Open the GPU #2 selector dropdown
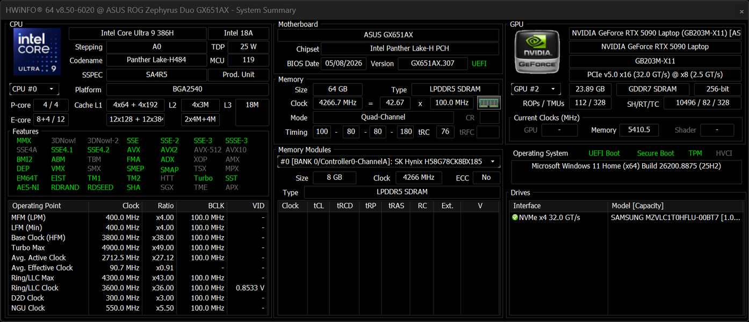 coord(536,89)
